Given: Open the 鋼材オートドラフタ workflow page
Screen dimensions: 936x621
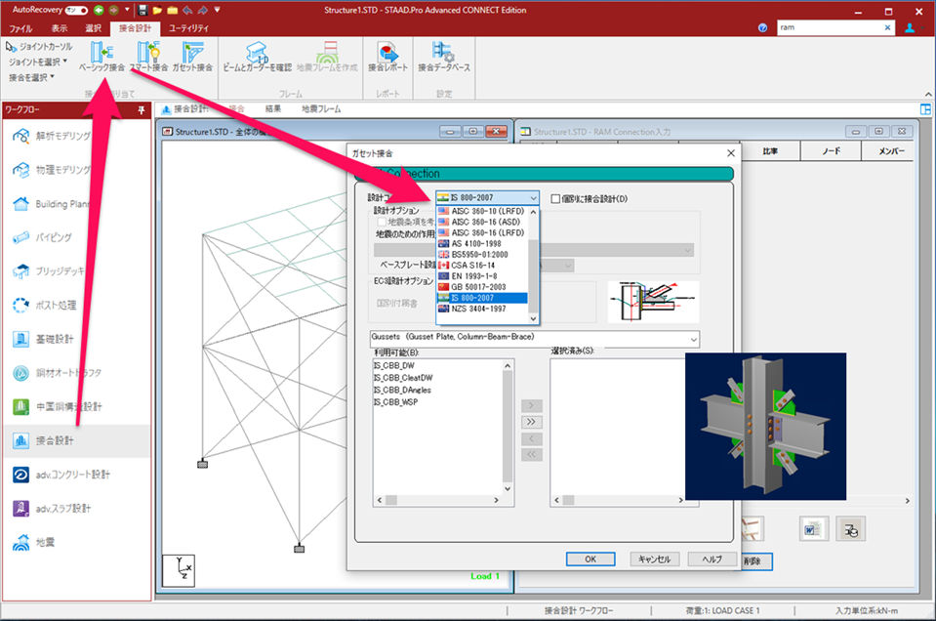Looking at the screenshot, I should point(76,373).
